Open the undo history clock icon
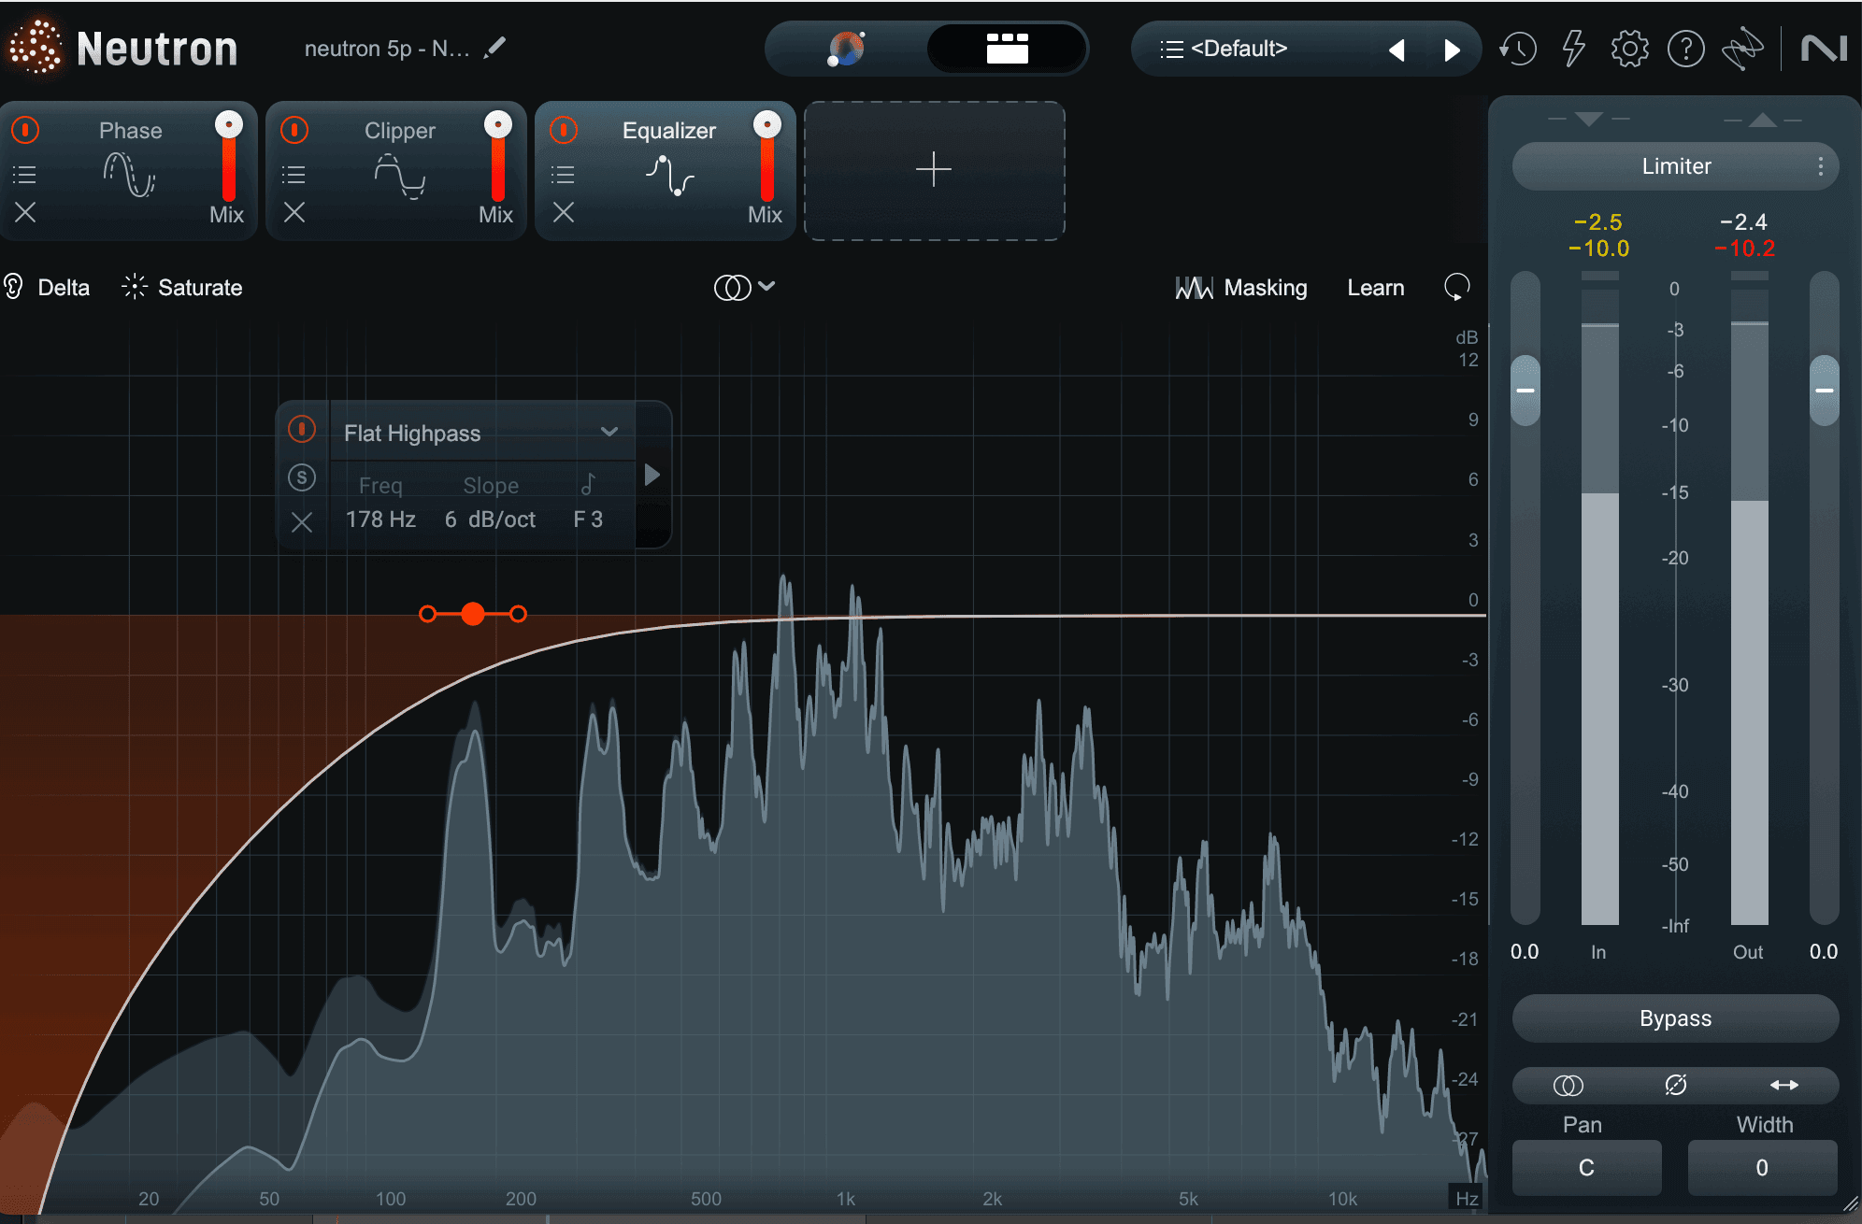 click(x=1518, y=49)
